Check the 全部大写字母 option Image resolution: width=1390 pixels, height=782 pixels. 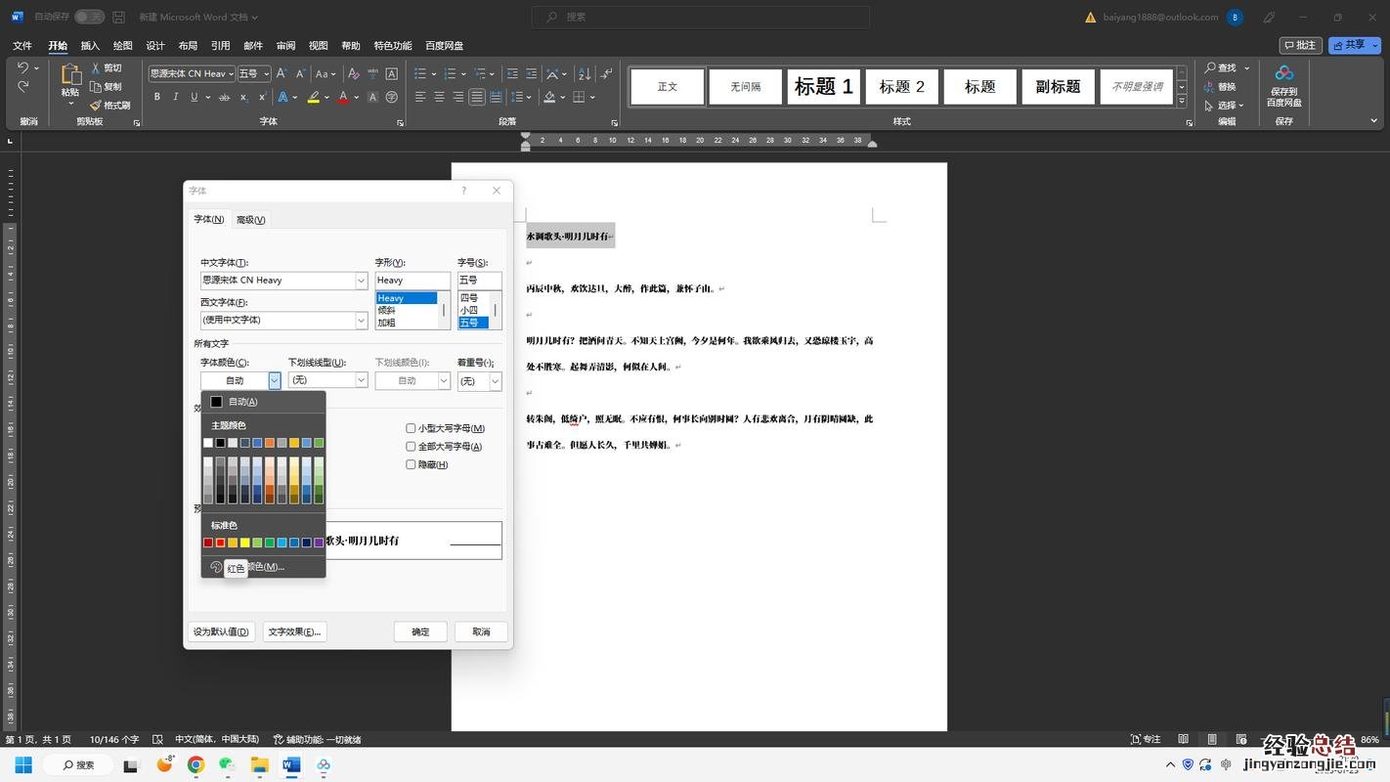[411, 447]
